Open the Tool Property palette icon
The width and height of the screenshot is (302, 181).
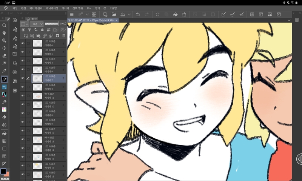[15, 38]
